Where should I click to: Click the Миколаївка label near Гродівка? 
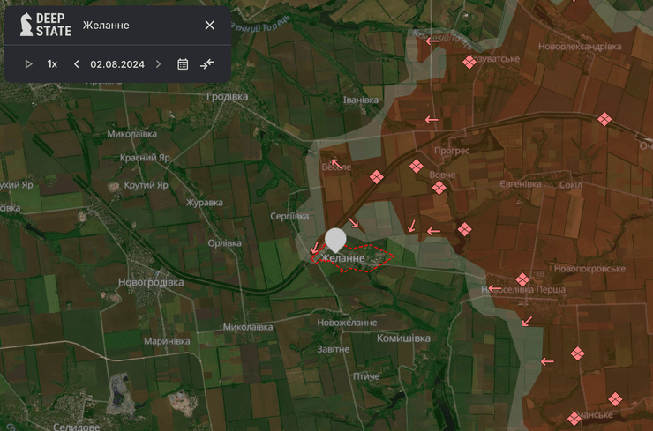(131, 134)
